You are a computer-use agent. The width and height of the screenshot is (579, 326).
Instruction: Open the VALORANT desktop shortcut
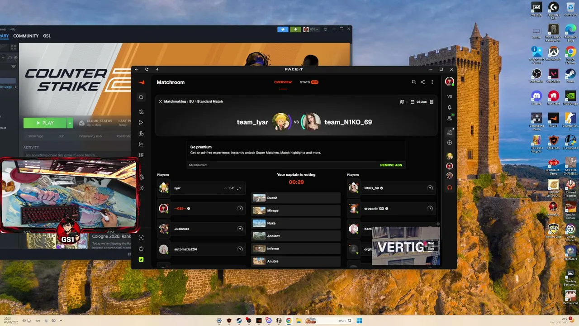(554, 75)
